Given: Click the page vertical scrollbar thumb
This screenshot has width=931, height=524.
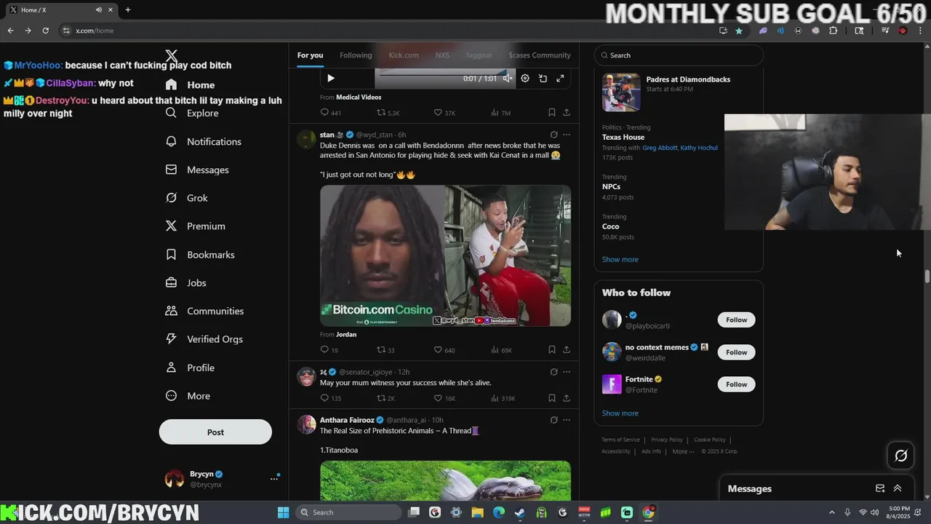Looking at the screenshot, I should [x=927, y=277].
